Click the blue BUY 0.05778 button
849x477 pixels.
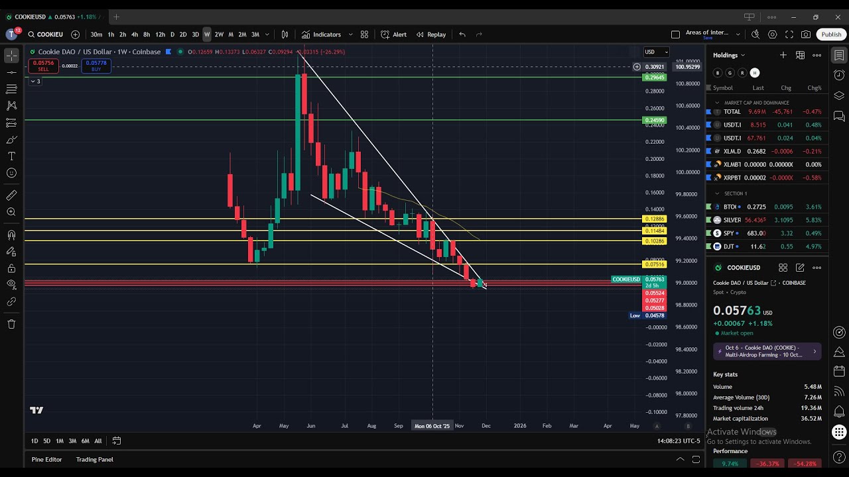click(96, 66)
